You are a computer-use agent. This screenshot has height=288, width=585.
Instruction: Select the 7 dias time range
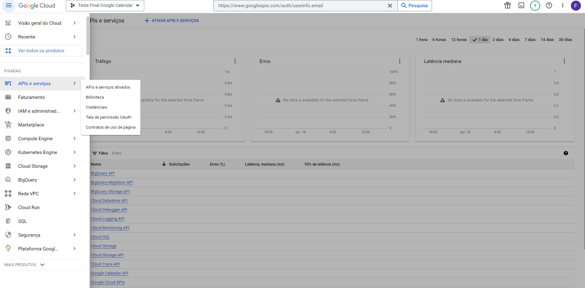(530, 40)
